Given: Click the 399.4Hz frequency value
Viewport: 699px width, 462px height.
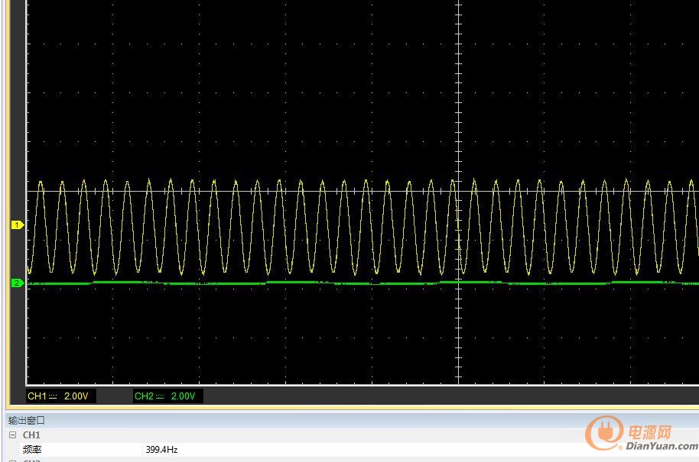Looking at the screenshot, I should click(x=161, y=450).
